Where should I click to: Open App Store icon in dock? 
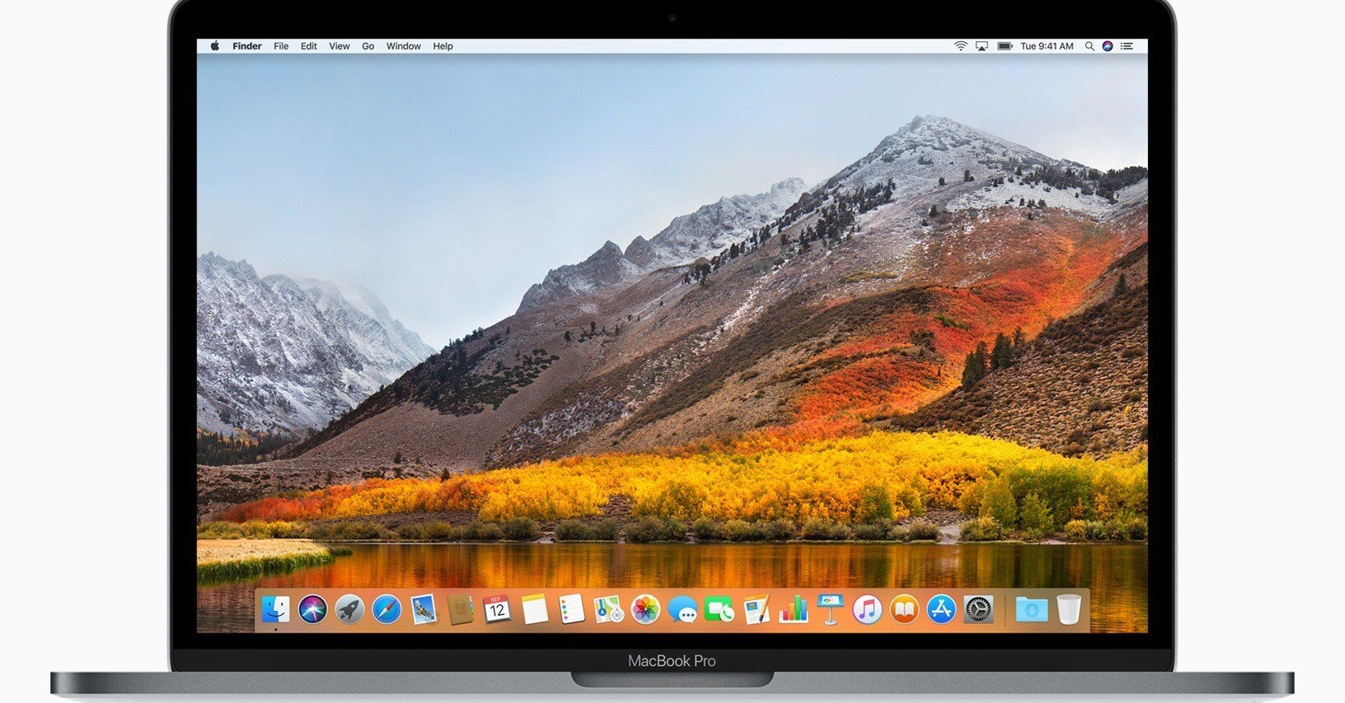(941, 609)
